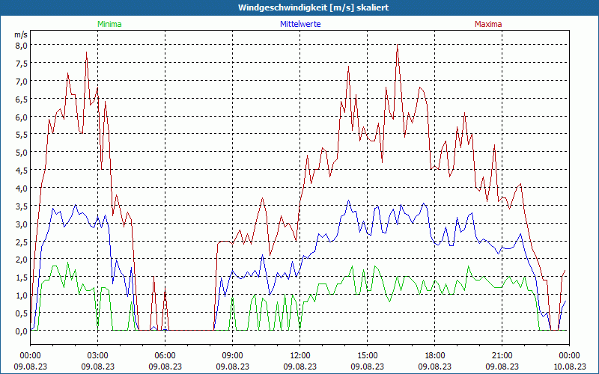Click the '0,5' y-axis value
599x374 pixels.
[x=22, y=313]
